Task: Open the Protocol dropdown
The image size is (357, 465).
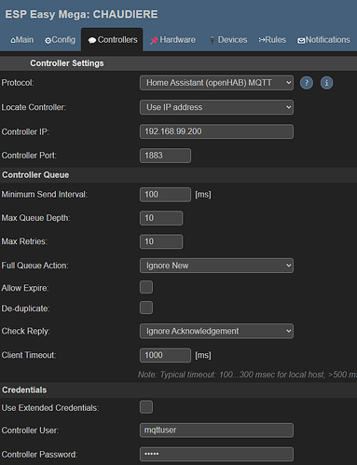Action: tap(216, 83)
